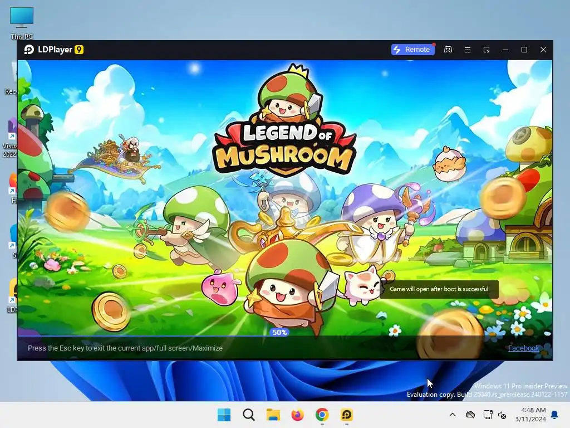Click the LDPlayer window resize icon
570x428 pixels.
(487, 50)
